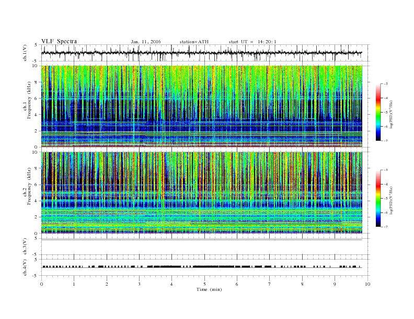Viewport: 414px width, 319px height.
Task: Click the "-3" tick on ch.1 color bar
Action: click(386, 84)
